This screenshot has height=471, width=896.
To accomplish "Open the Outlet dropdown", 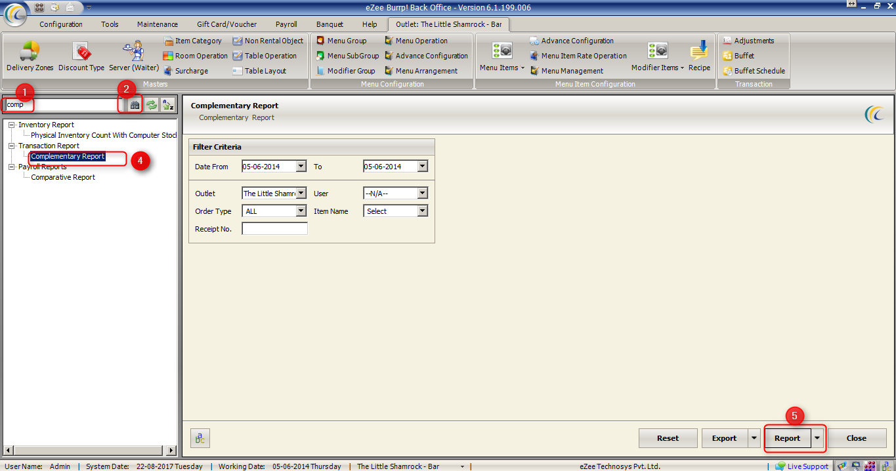I will 301,194.
